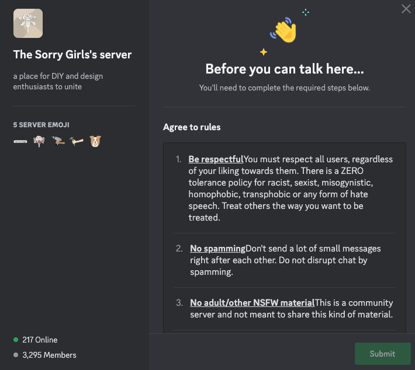This screenshot has width=415, height=370.
Task: Click the rose bouquet server emoji
Action: pyautogui.click(x=39, y=141)
